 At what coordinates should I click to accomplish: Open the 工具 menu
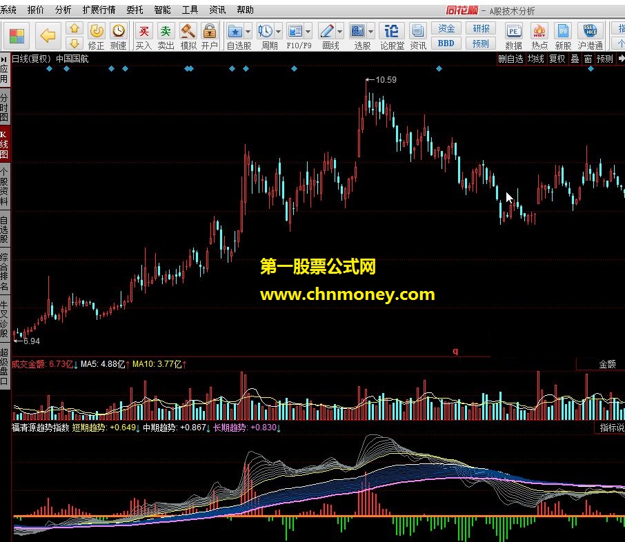pyautogui.click(x=190, y=10)
